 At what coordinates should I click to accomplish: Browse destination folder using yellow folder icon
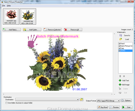coord(82,100)
